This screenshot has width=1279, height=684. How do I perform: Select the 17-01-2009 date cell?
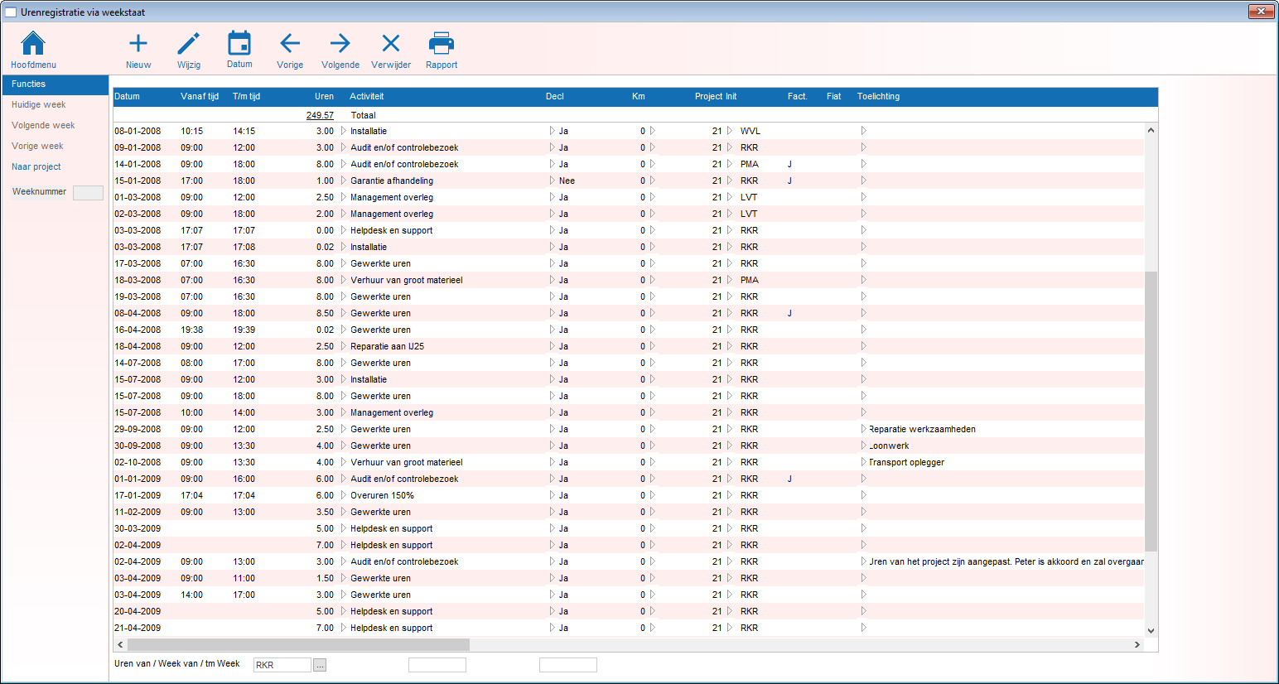click(138, 495)
